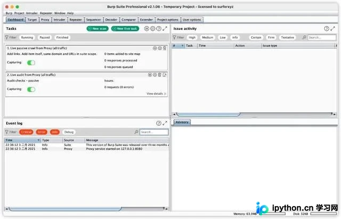This screenshot has width=341, height=219.
Task: Toggle the High severity issue filter
Action: tap(192, 37)
